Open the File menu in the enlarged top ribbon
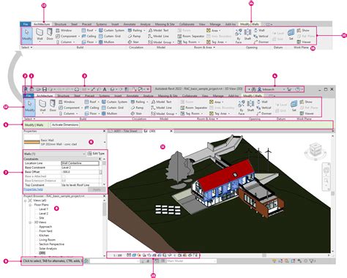 coord(26,24)
